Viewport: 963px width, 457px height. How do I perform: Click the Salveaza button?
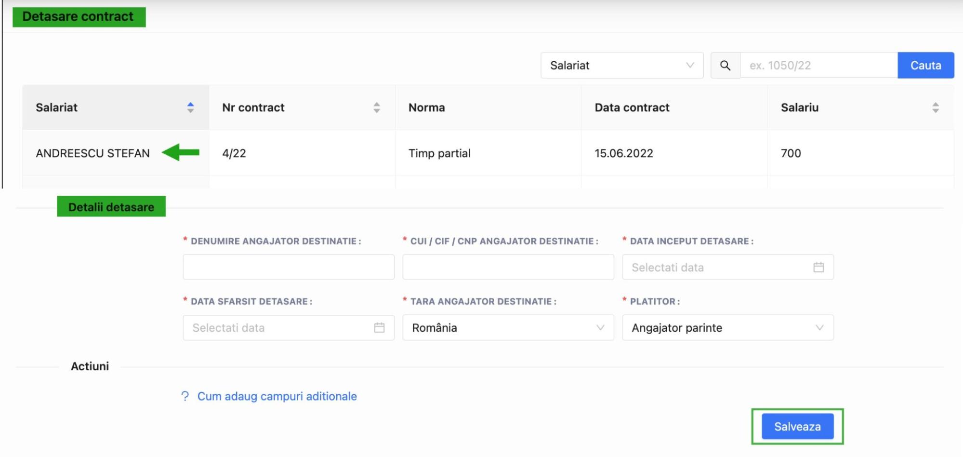[x=797, y=427]
